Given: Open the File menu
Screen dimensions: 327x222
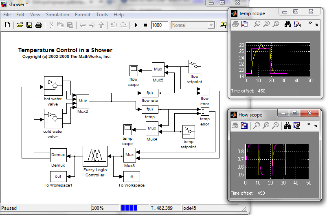Looking at the screenshot, I should coord(7,15).
